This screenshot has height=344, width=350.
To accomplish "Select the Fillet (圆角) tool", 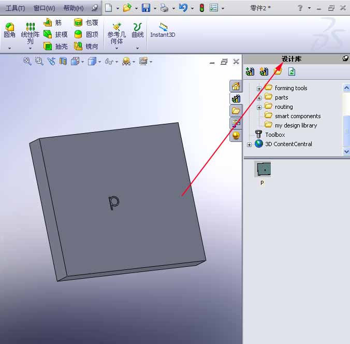I will [10, 30].
